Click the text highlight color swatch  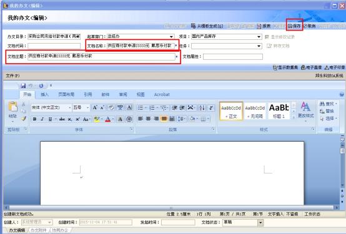pos(96,119)
